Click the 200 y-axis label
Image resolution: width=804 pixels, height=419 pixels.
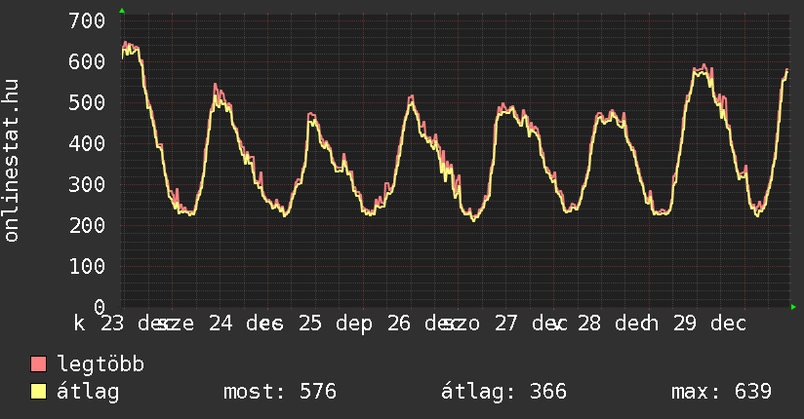[88, 225]
